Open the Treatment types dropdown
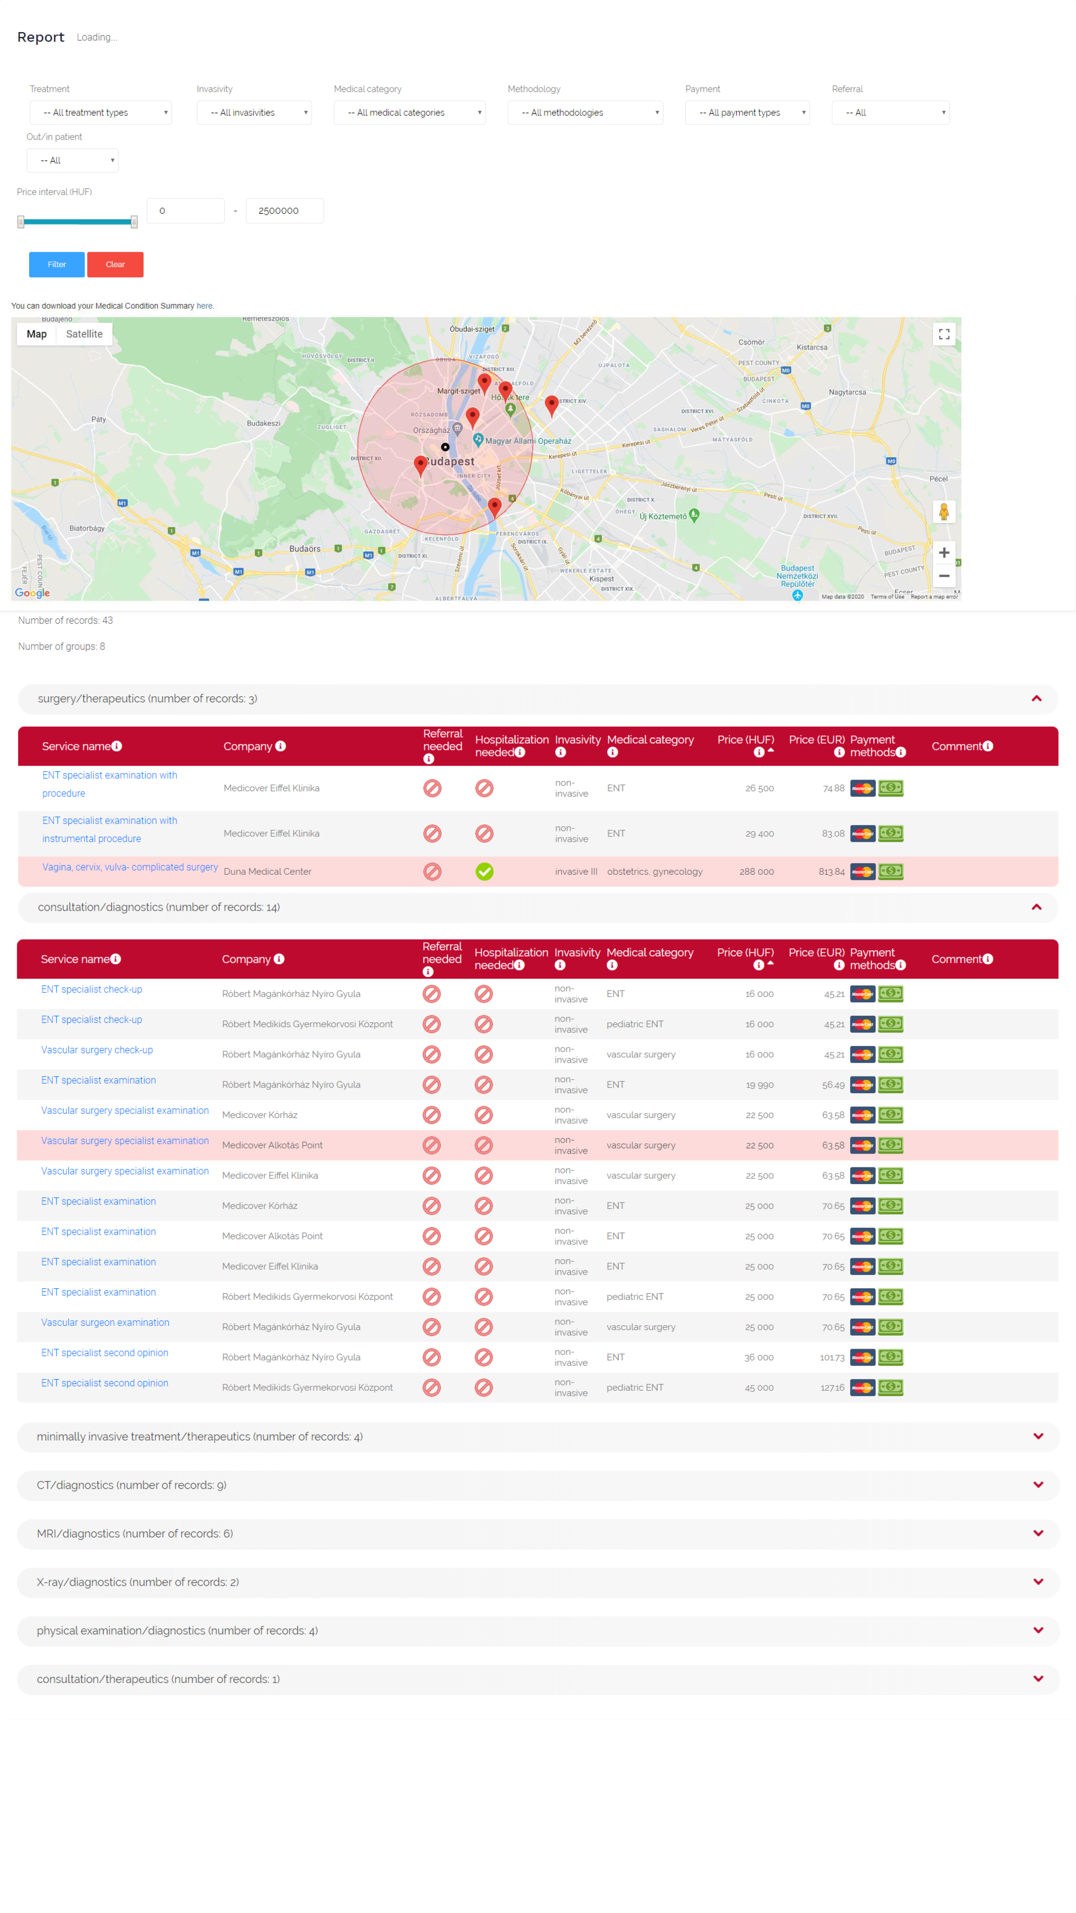This screenshot has height=1913, width=1076. 101,113
